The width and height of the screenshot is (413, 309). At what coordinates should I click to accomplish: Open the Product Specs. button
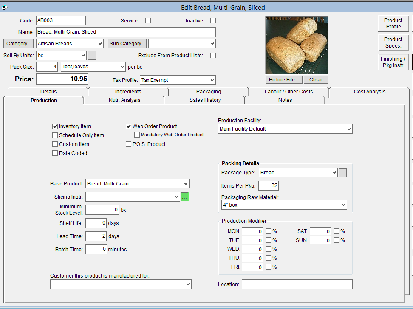(x=393, y=42)
